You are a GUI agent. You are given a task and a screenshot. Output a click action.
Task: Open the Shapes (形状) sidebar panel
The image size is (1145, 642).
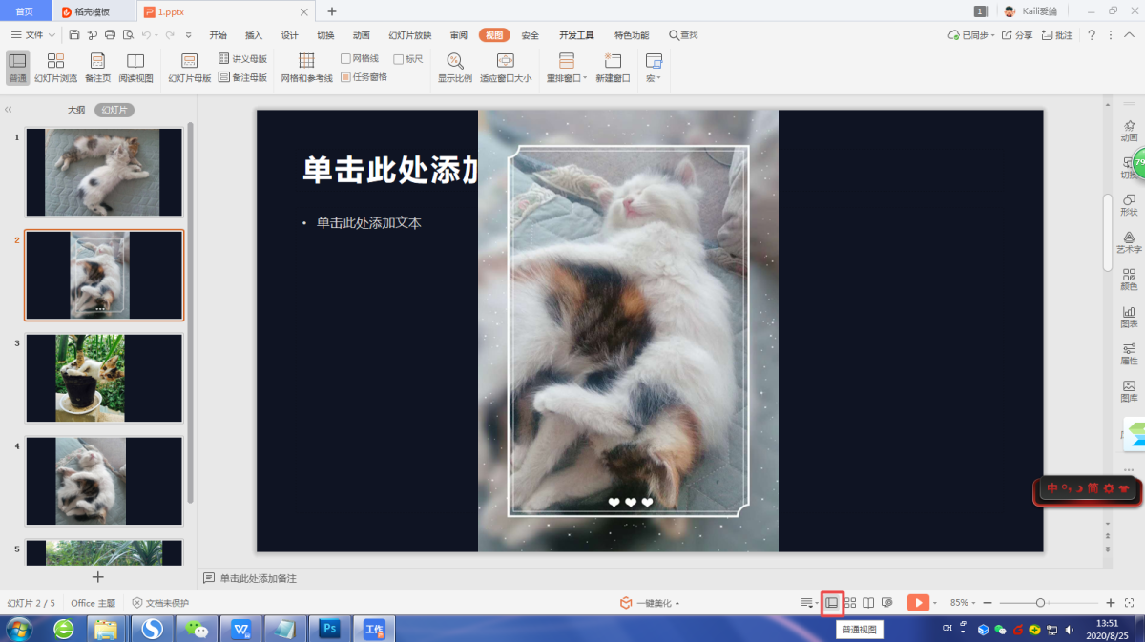click(x=1129, y=202)
